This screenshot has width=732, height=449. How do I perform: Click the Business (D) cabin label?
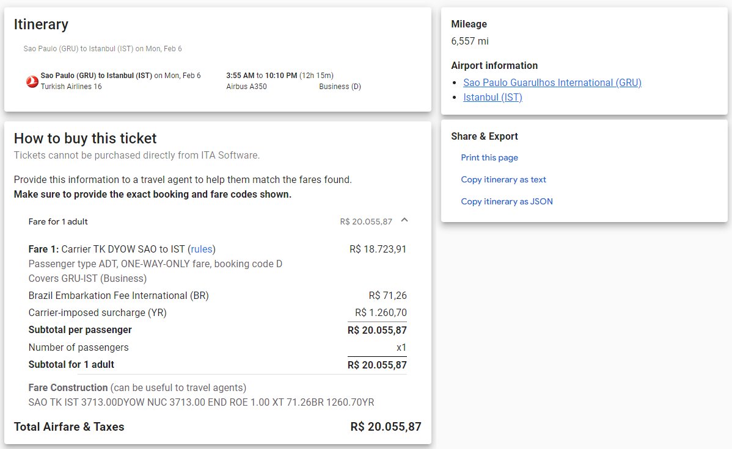point(340,86)
